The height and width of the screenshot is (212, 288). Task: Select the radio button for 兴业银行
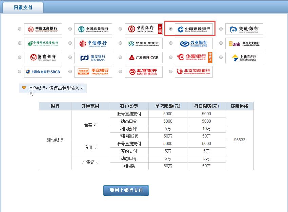click(171, 43)
